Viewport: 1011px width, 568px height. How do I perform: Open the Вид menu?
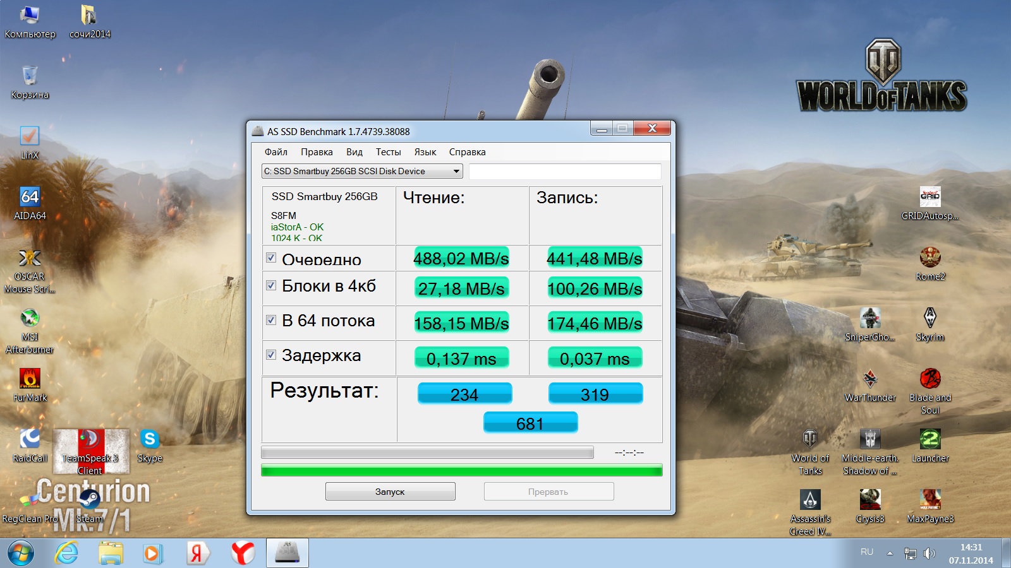[354, 152]
